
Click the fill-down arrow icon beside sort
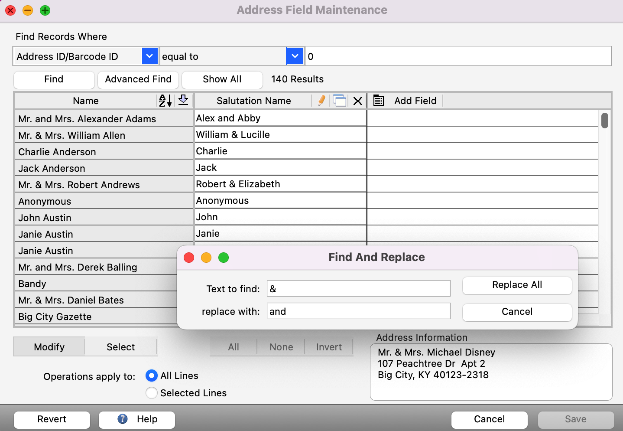183,101
